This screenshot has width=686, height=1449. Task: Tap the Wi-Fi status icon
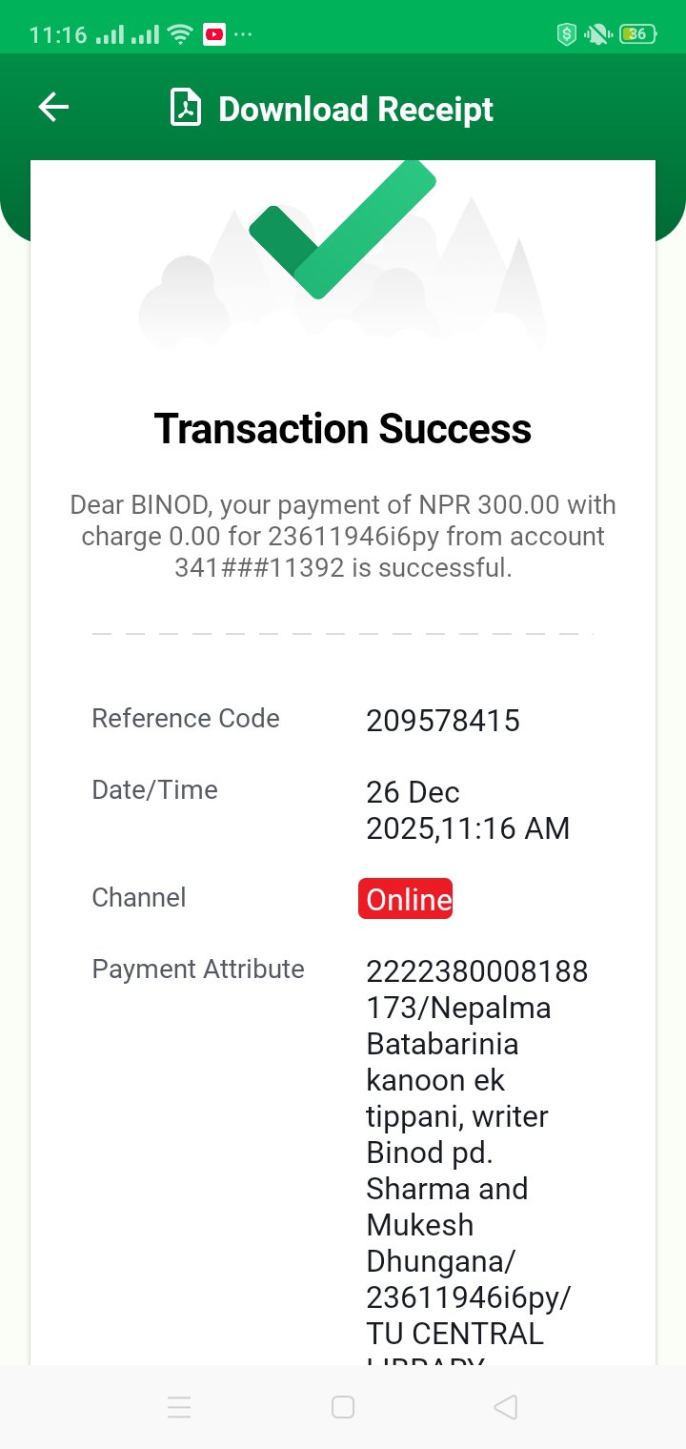179,35
